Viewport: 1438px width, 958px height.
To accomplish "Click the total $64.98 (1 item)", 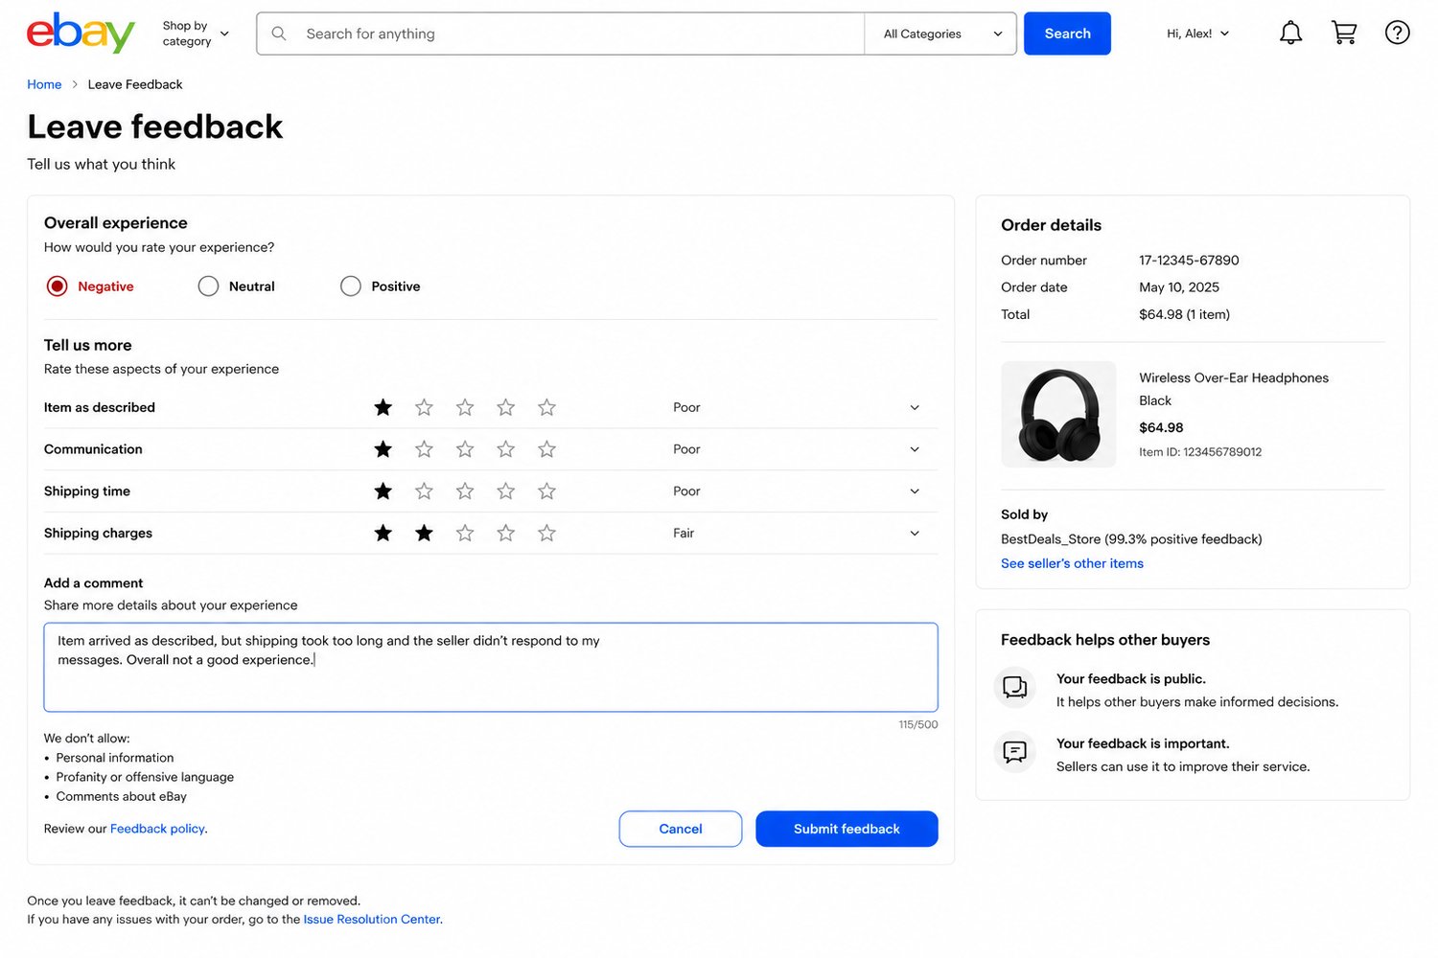I will pyautogui.click(x=1184, y=314).
